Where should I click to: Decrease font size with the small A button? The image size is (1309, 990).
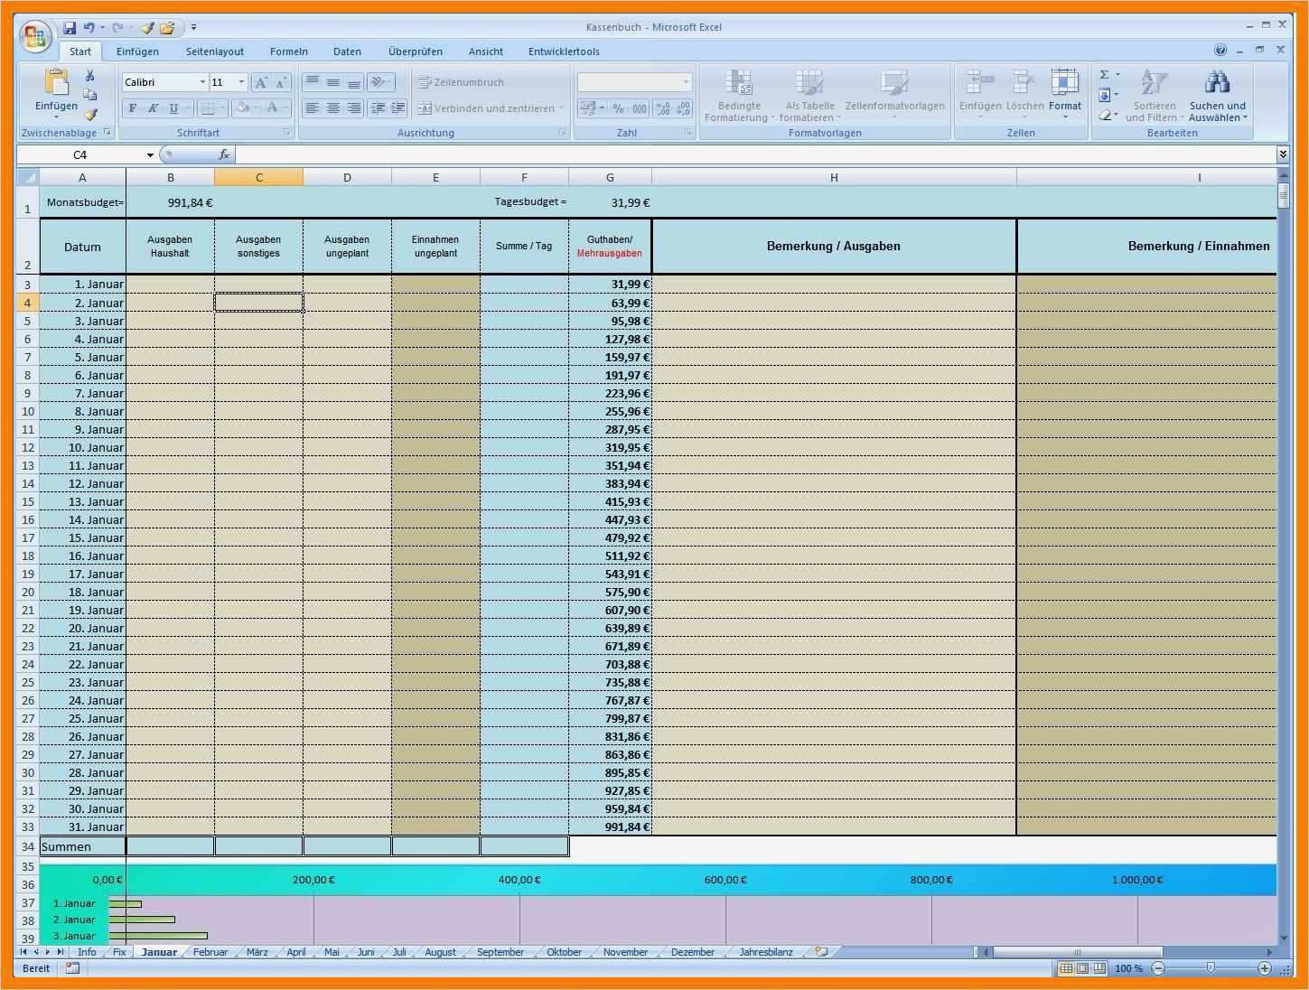click(x=281, y=82)
